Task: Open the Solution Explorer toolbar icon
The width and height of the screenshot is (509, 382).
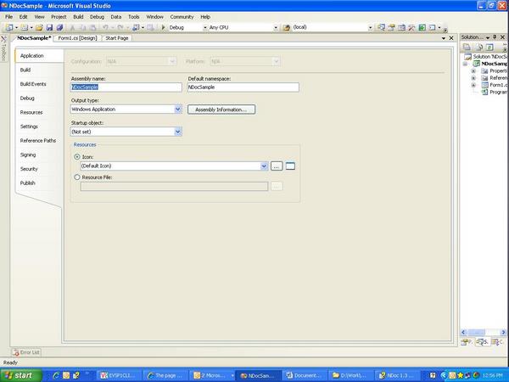Action: (381, 28)
